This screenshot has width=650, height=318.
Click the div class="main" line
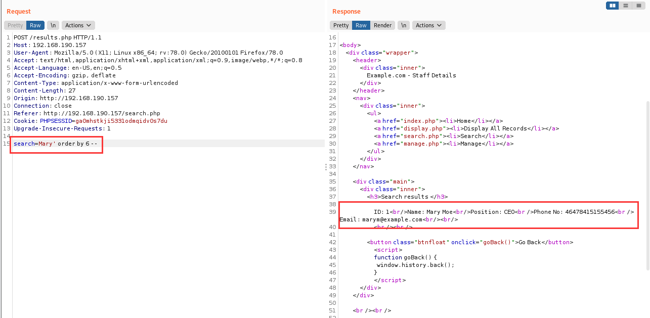(x=384, y=181)
